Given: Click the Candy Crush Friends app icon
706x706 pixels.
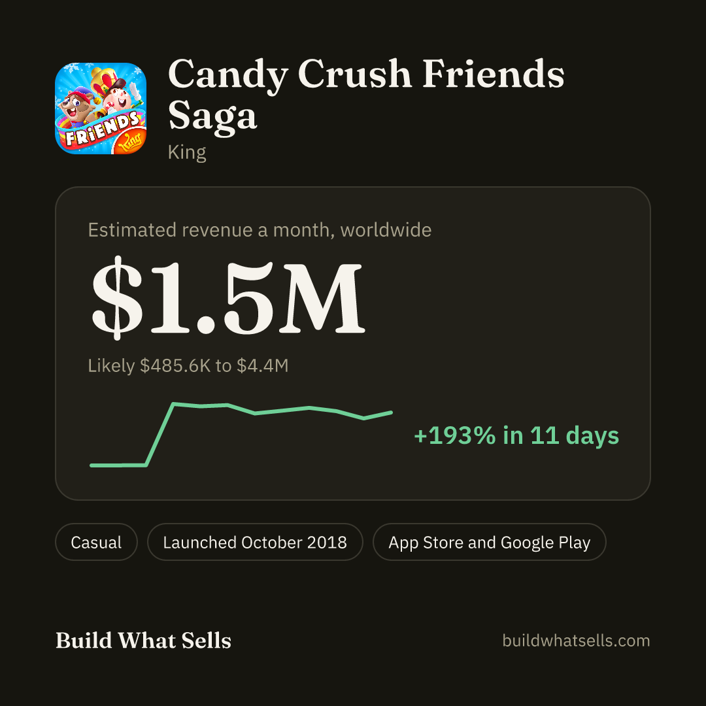Looking at the screenshot, I should pos(101,109).
